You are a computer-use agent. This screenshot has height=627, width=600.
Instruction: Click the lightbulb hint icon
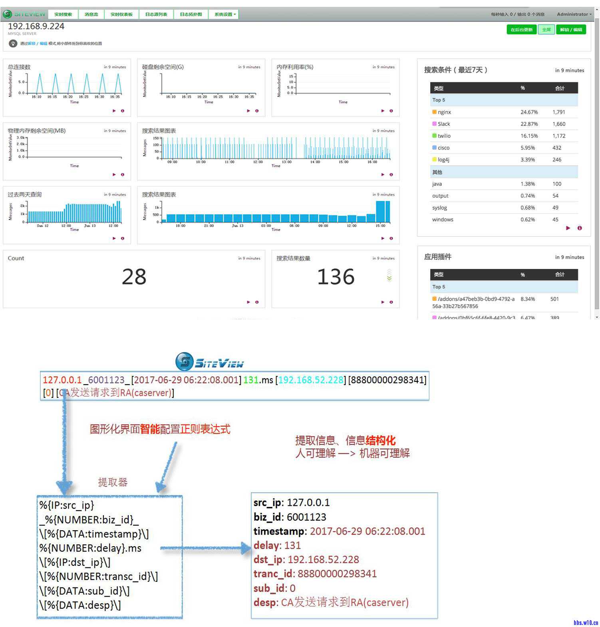tap(13, 43)
